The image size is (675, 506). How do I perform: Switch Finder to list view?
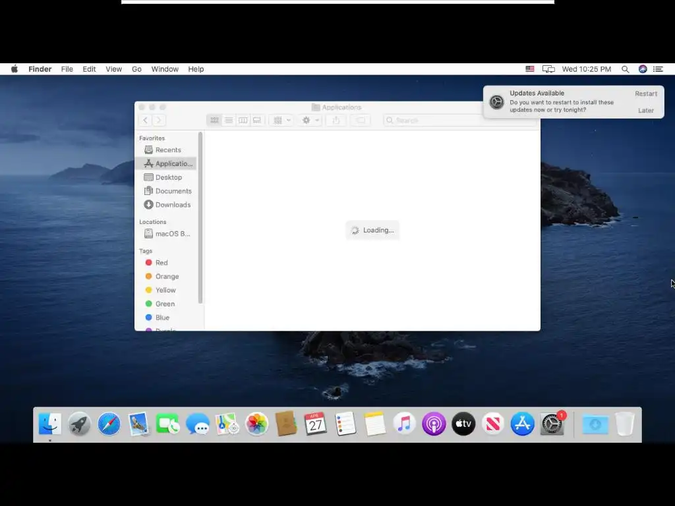(x=229, y=120)
